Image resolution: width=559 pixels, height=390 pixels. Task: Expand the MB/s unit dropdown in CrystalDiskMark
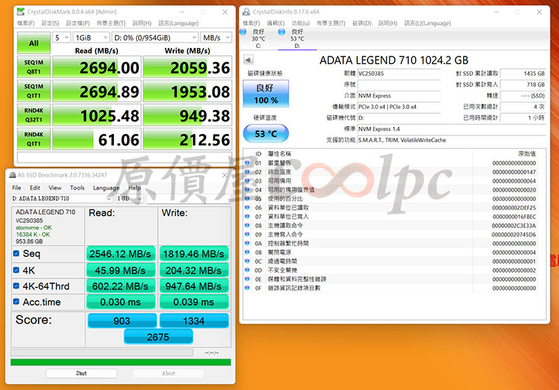click(216, 38)
